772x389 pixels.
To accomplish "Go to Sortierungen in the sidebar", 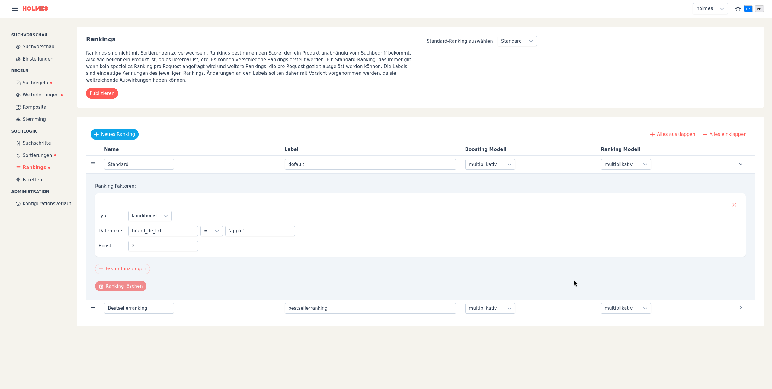I will (x=37, y=155).
